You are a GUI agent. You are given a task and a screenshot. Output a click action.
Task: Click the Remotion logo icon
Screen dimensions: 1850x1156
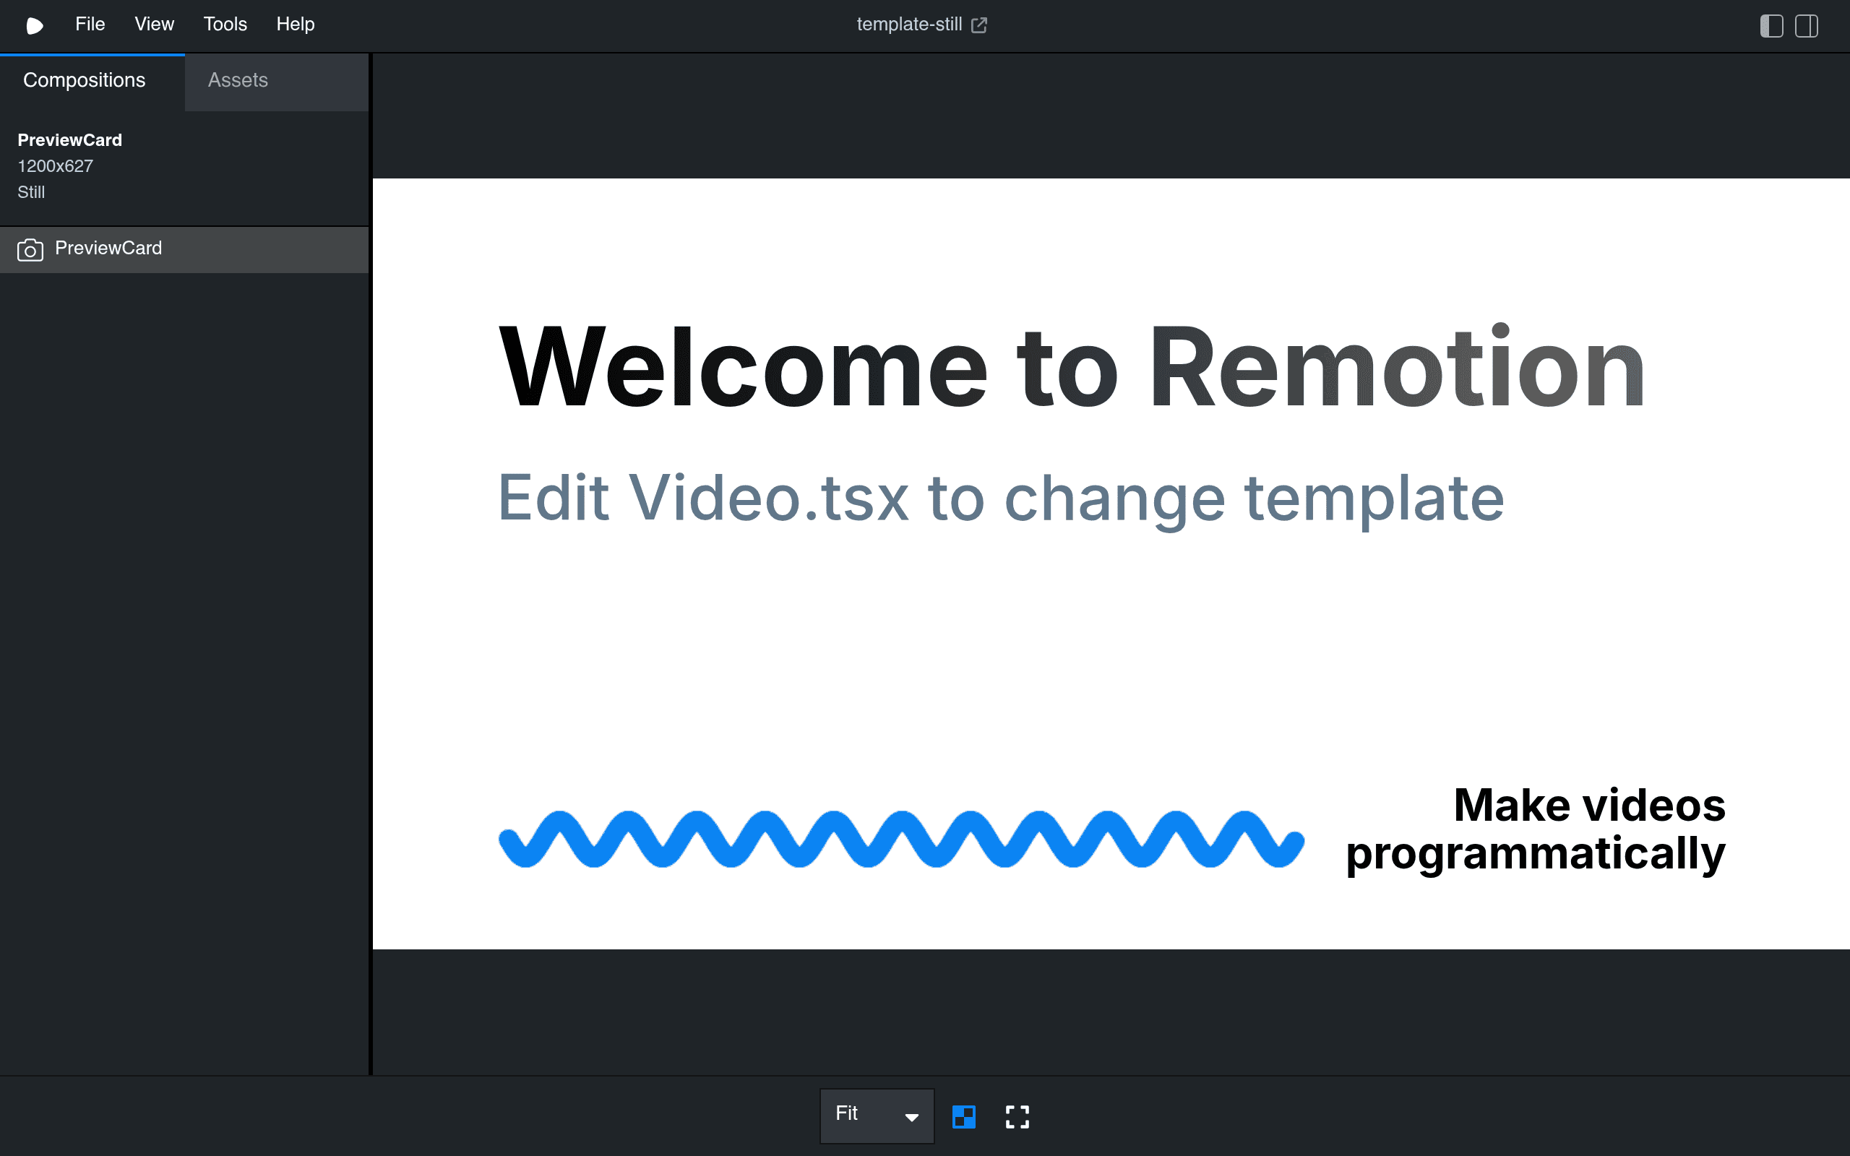point(35,25)
